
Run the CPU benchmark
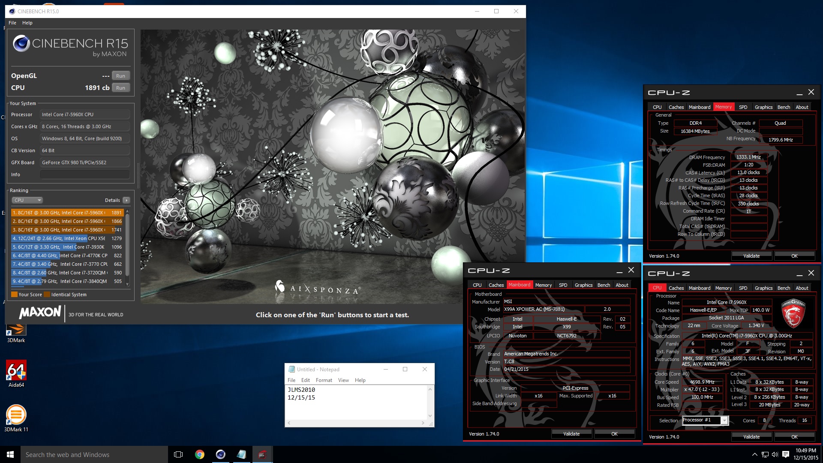point(121,88)
